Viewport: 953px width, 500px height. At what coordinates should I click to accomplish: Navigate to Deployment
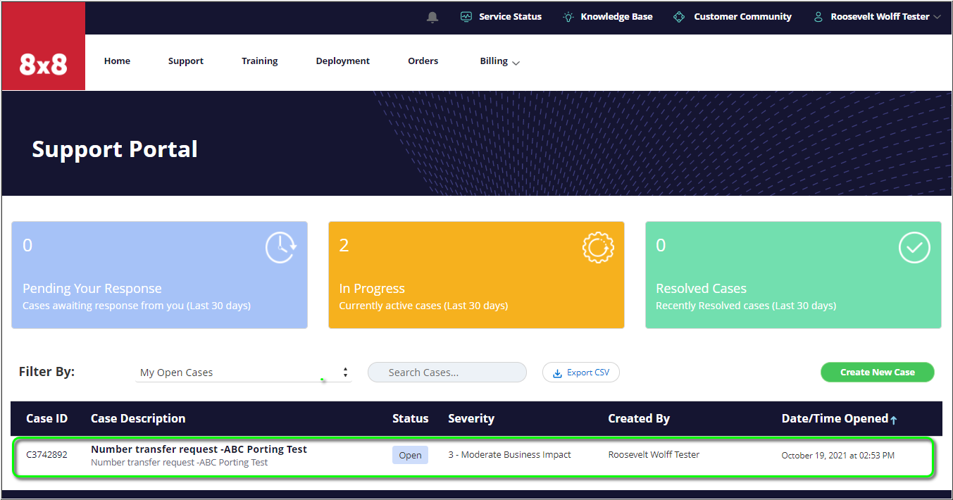(343, 61)
